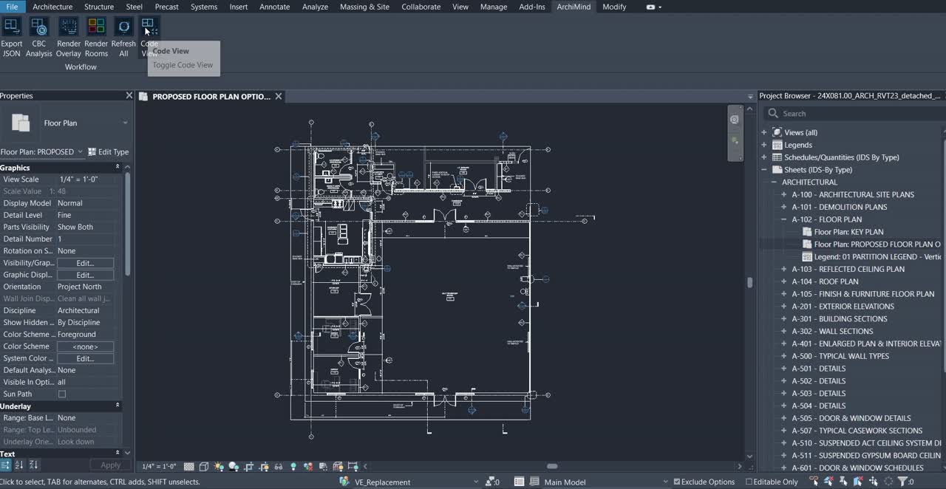Toggle Select Elements by Face icon

tap(858, 482)
